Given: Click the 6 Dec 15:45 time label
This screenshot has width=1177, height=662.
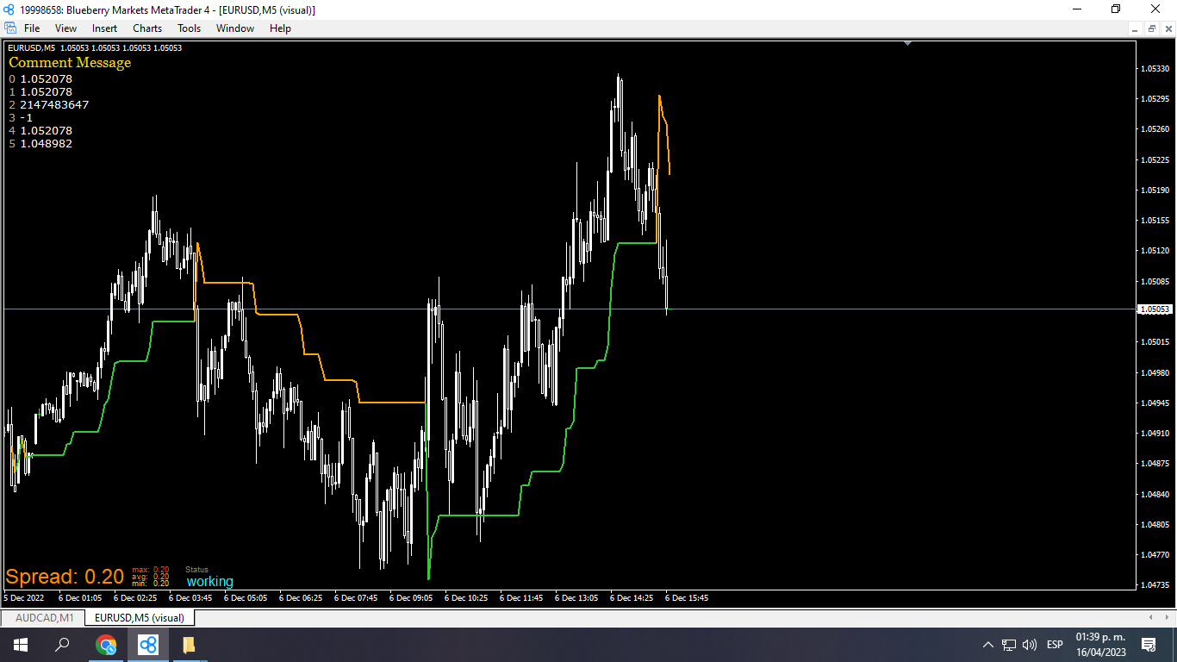Looking at the screenshot, I should (687, 597).
